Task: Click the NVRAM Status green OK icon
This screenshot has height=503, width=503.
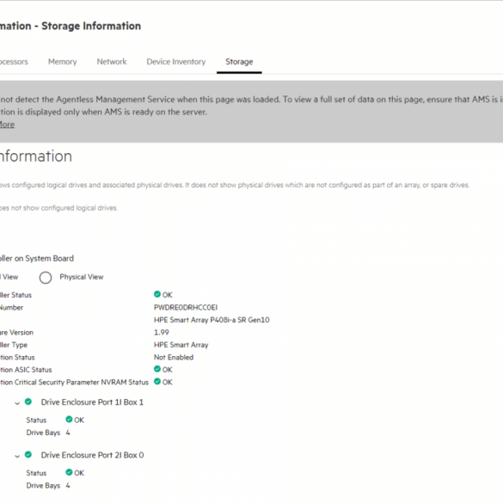Action: tap(157, 382)
